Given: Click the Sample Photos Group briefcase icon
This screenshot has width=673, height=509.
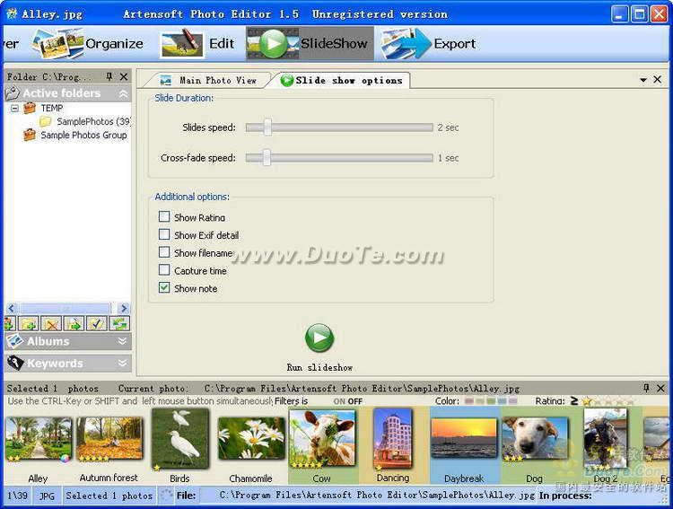Looking at the screenshot, I should point(30,135).
